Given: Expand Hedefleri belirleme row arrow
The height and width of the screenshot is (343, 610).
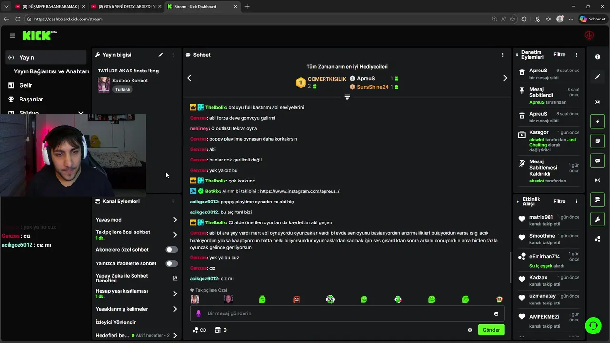Looking at the screenshot, I should coord(175,335).
